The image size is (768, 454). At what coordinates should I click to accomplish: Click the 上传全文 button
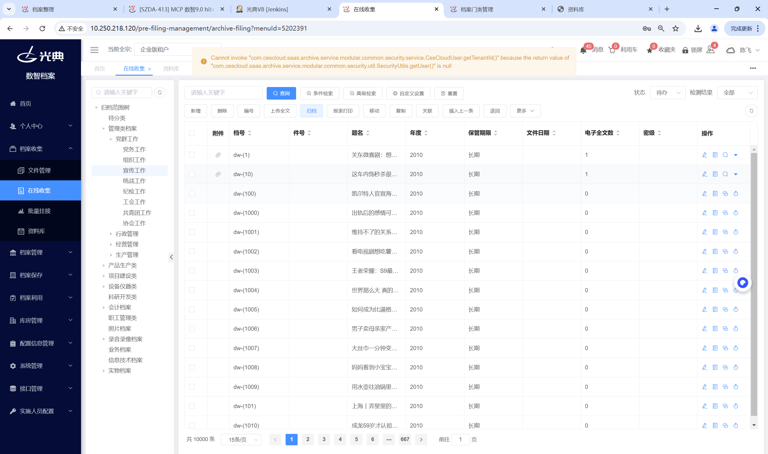[280, 111]
